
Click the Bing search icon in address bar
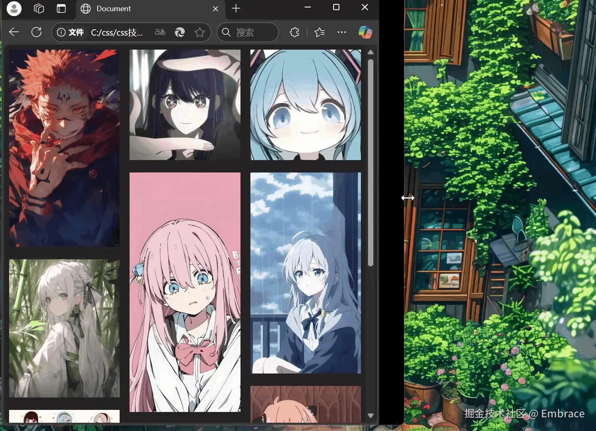pos(180,32)
